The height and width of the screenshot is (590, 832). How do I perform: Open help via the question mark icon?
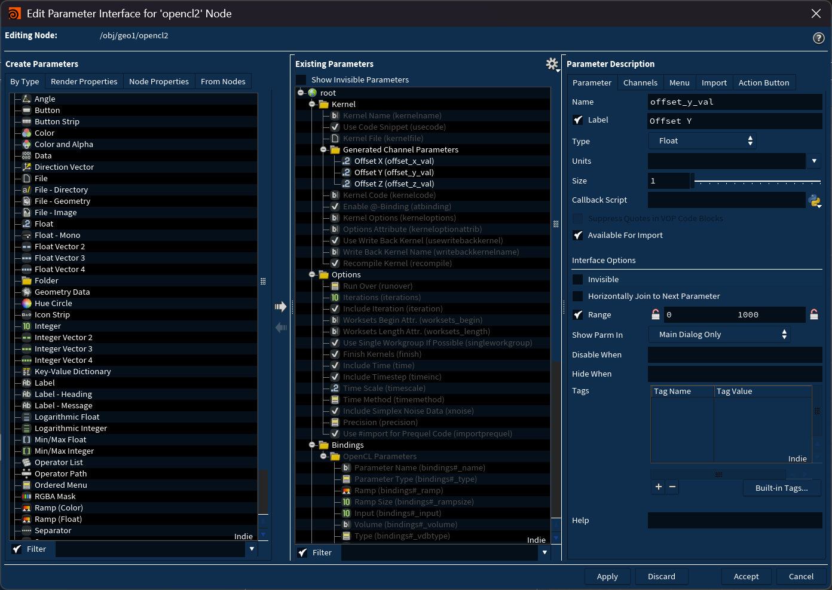coord(818,38)
